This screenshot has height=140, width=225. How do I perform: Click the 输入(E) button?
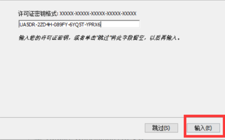(203, 128)
